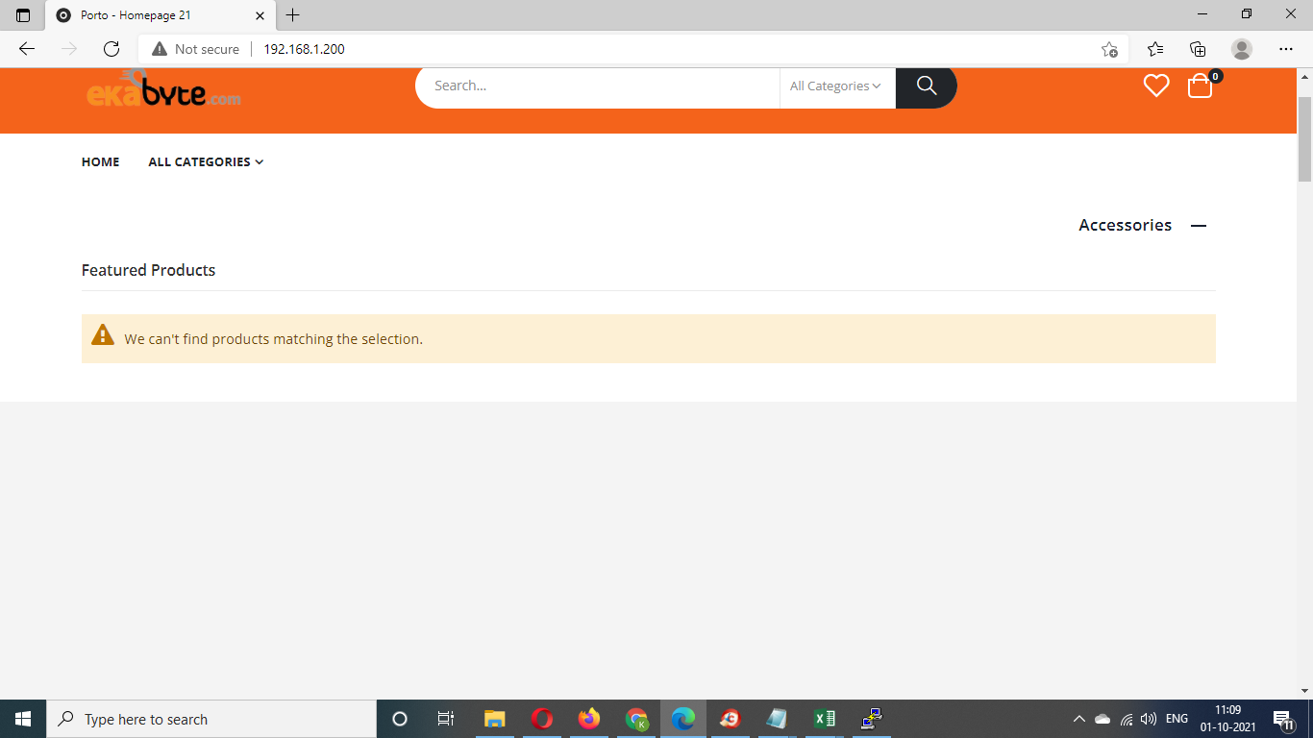Reload the current page
The height and width of the screenshot is (738, 1313).
pyautogui.click(x=111, y=48)
